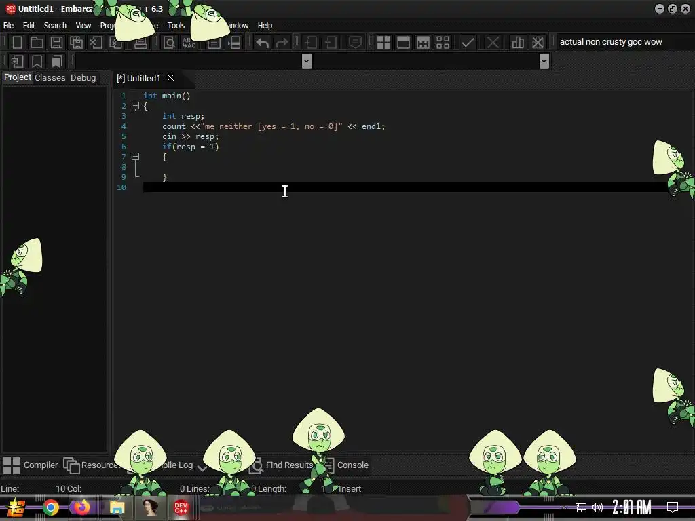Undo the last edit
695x521 pixels.
[x=262, y=43]
